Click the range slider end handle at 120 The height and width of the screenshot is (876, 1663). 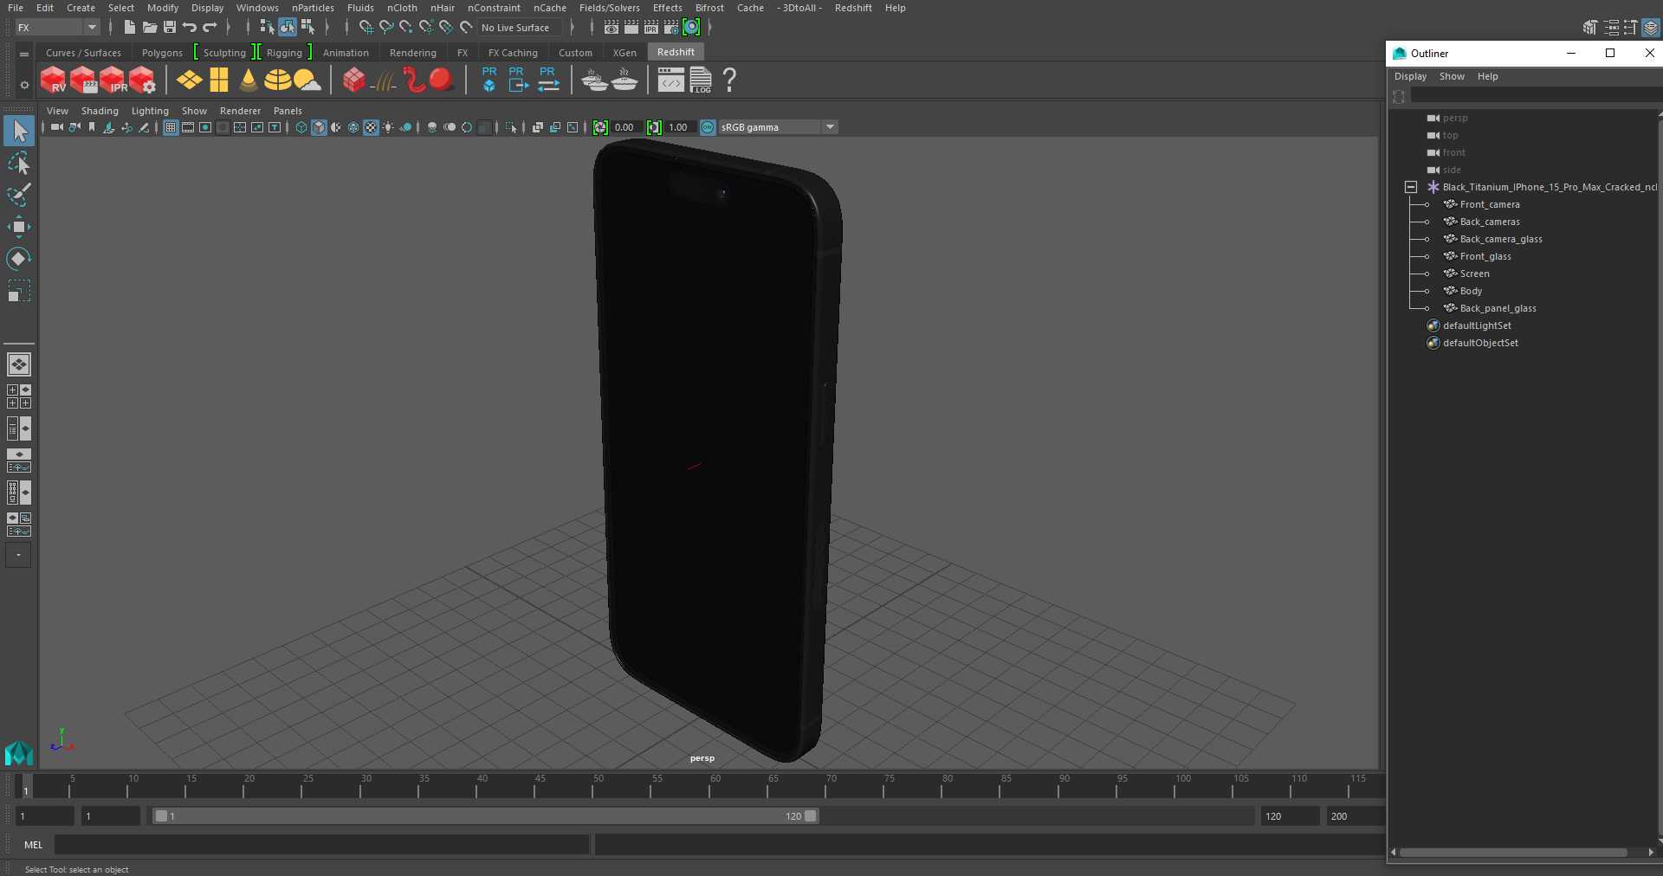click(x=811, y=816)
